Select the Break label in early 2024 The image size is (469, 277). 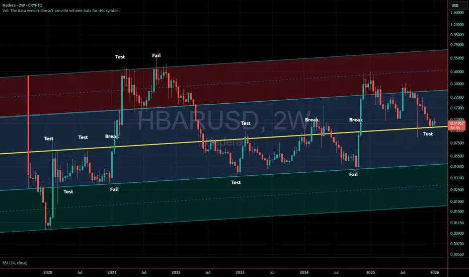click(311, 120)
